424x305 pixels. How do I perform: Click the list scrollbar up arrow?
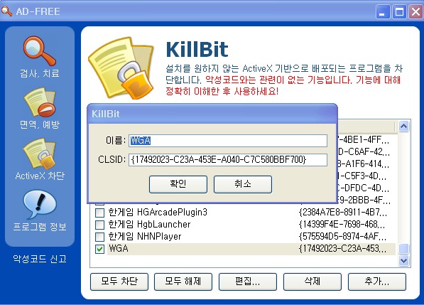click(403, 126)
